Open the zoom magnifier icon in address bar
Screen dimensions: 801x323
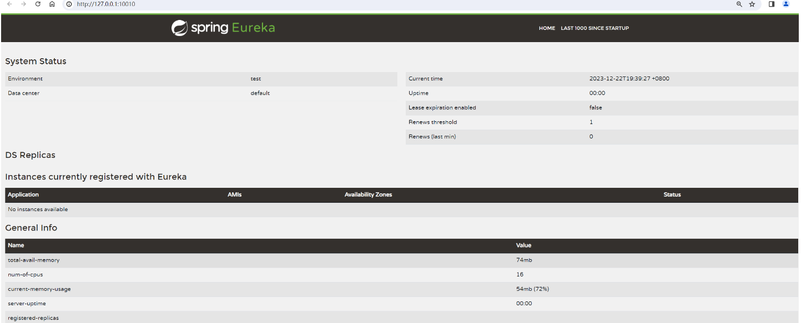pos(739,4)
